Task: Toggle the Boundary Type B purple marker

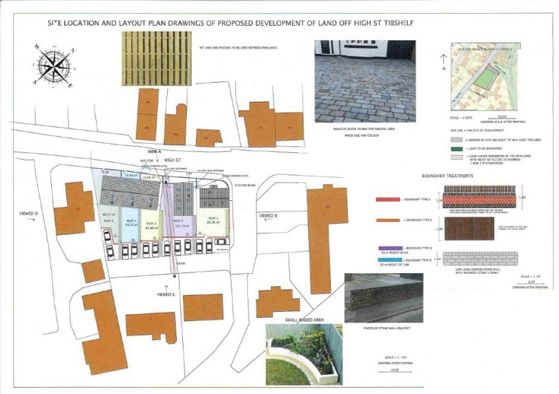Action: coord(391,248)
